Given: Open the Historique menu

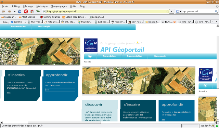Looking at the screenshot, I should (x=42, y=6).
